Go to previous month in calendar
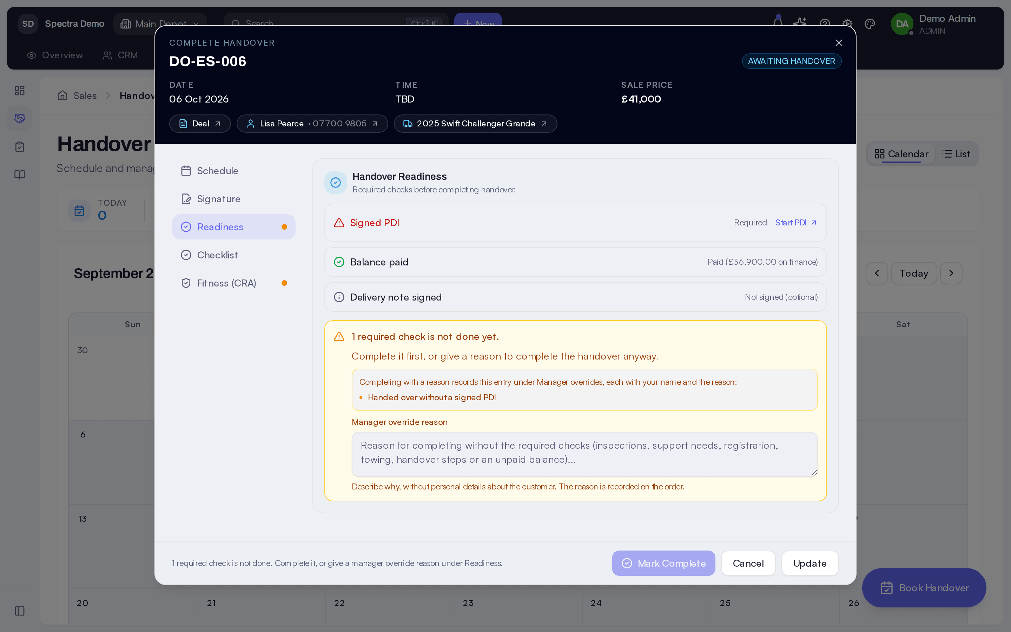This screenshot has width=1011, height=632. coord(877,273)
